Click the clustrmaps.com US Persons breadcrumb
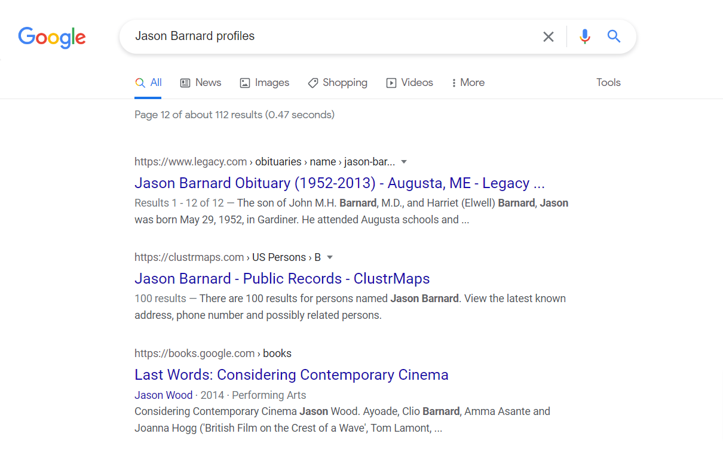This screenshot has width=723, height=452. (x=228, y=257)
